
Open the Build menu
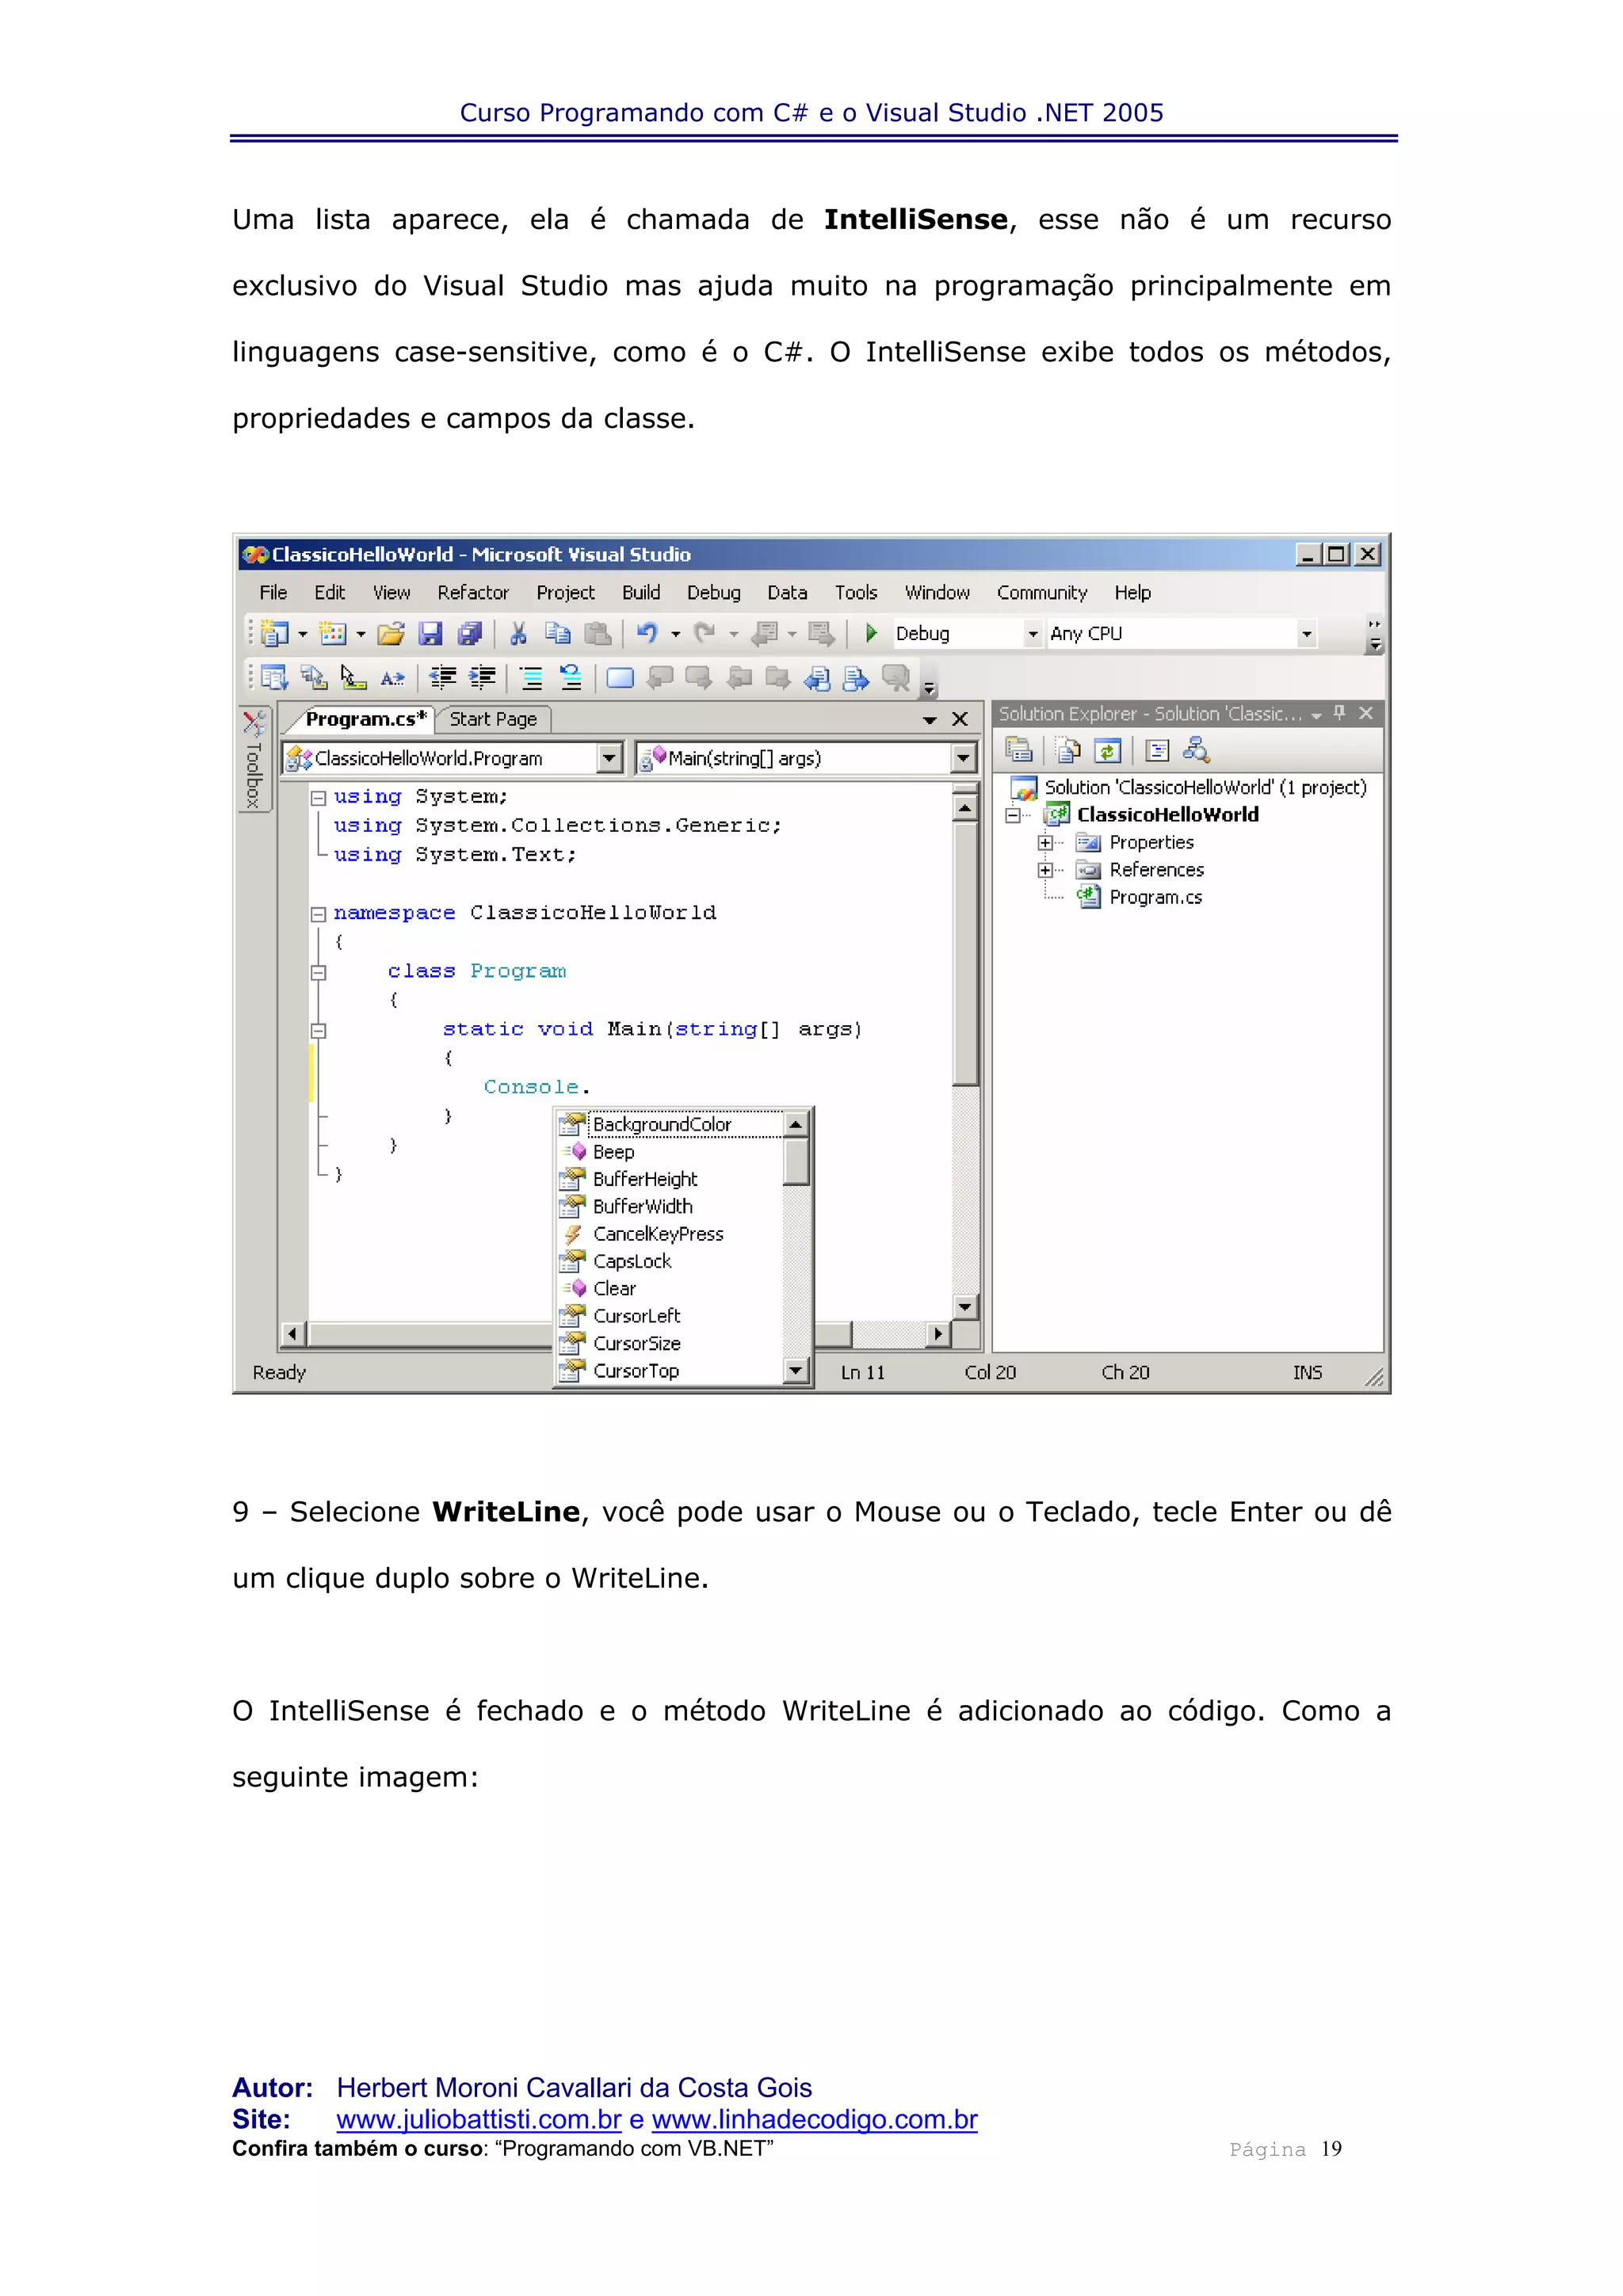pyautogui.click(x=641, y=593)
